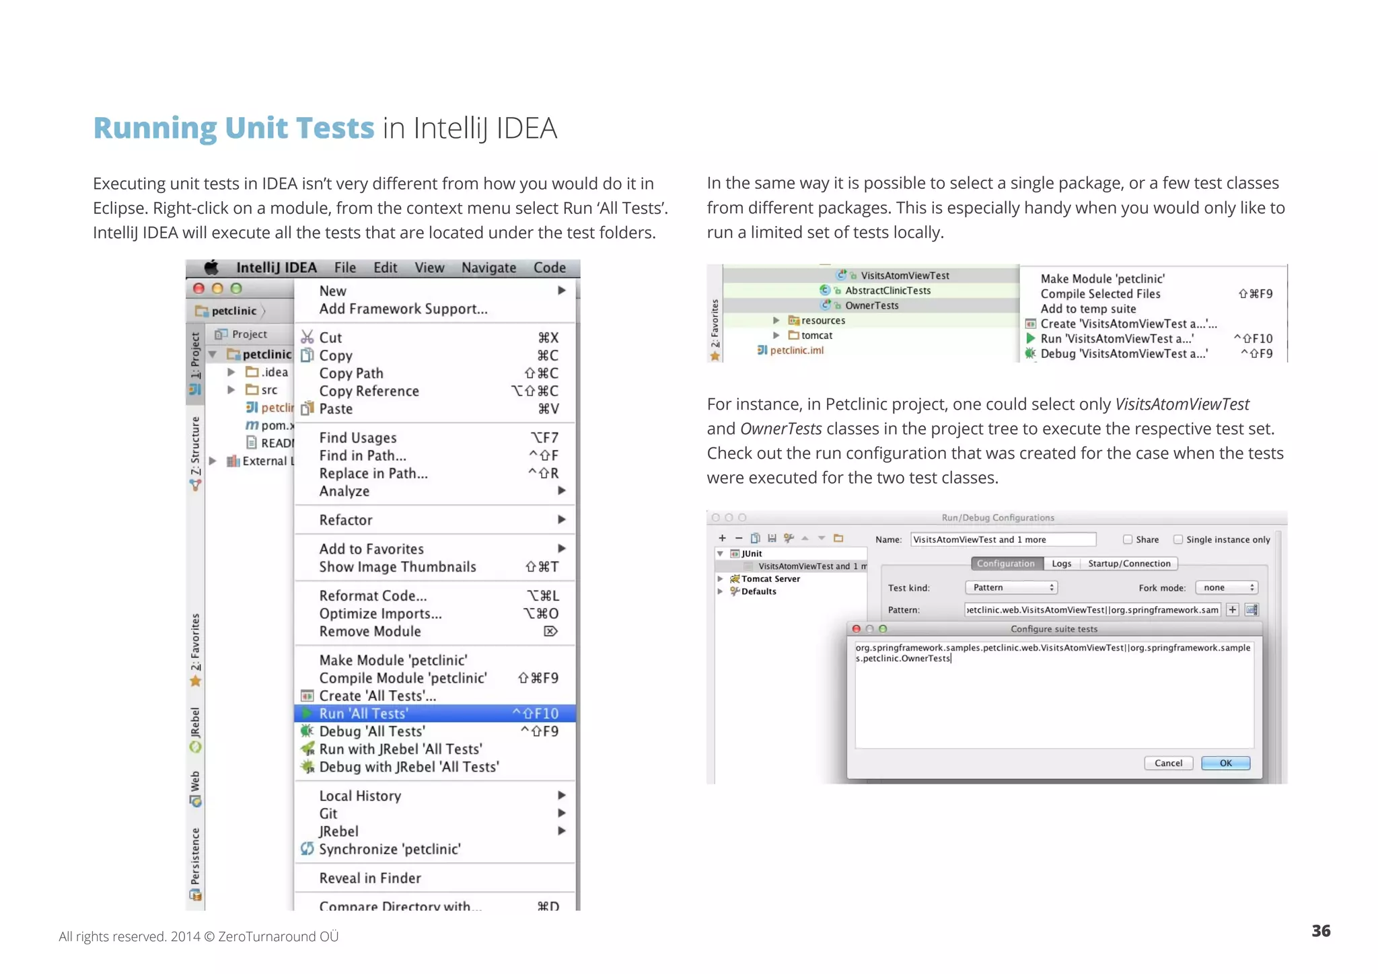
Task: Open the File menu
Action: [345, 268]
